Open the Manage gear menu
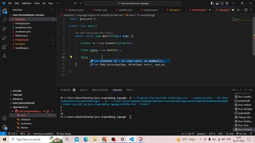Screen dimensions: 255x143 point(4,127)
